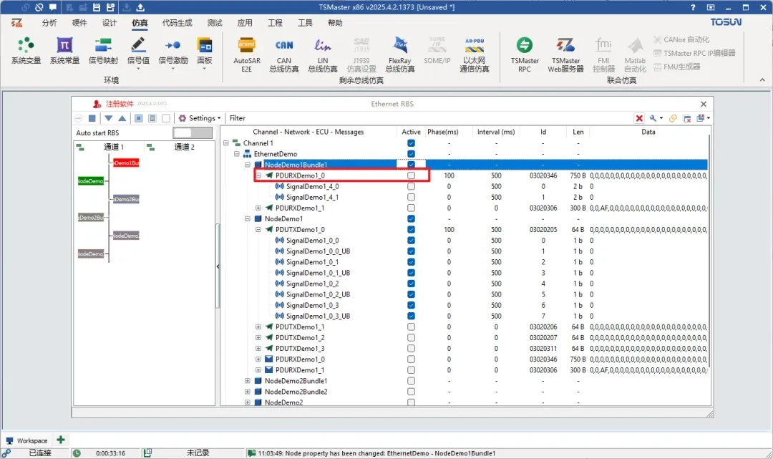Viewport: 773px width, 459px height.
Task: Switch to the 测试 (Test) ribbon tab
Action: [x=215, y=23]
